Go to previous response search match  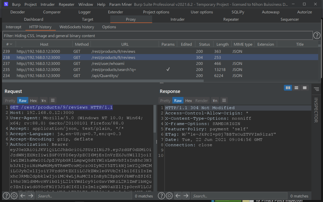point(178,196)
